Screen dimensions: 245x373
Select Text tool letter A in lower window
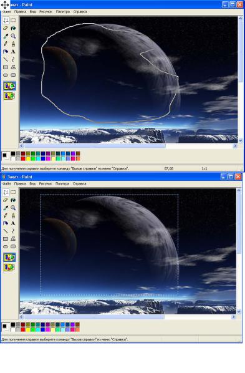pos(13,223)
